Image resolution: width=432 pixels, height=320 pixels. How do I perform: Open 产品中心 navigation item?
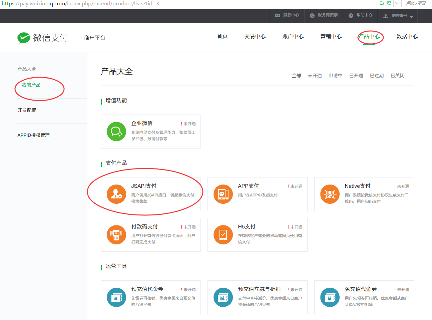(x=369, y=36)
